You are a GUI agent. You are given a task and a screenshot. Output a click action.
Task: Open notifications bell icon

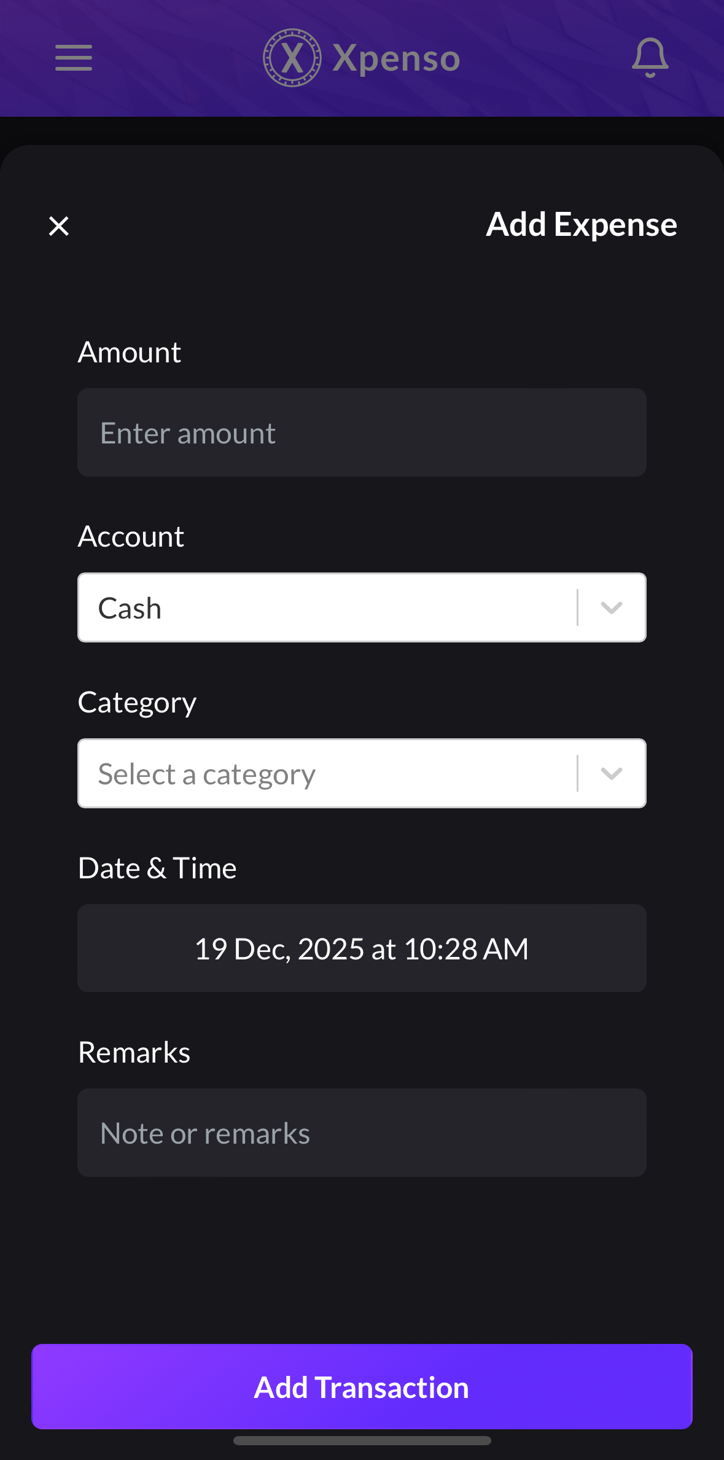point(650,58)
